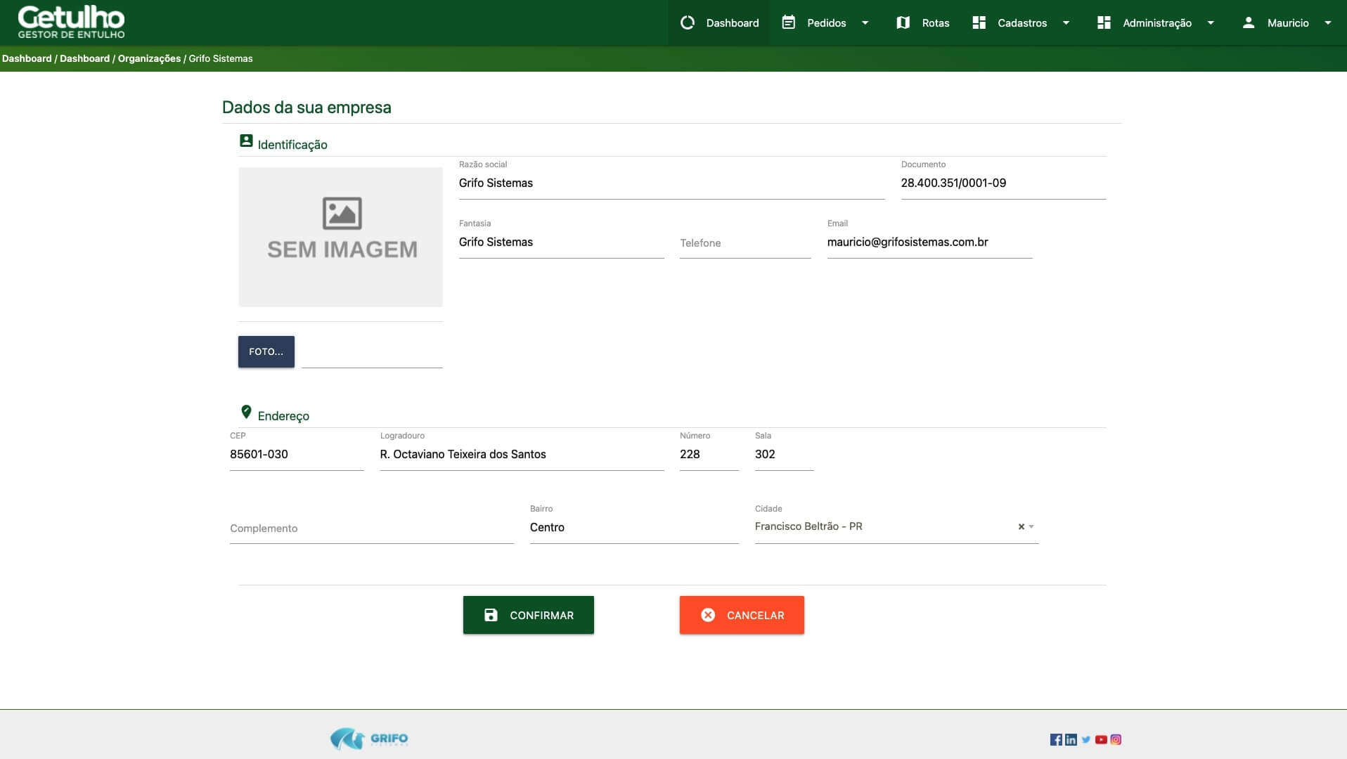Click the Grifo logo in the footer
1347x759 pixels.
click(x=369, y=739)
